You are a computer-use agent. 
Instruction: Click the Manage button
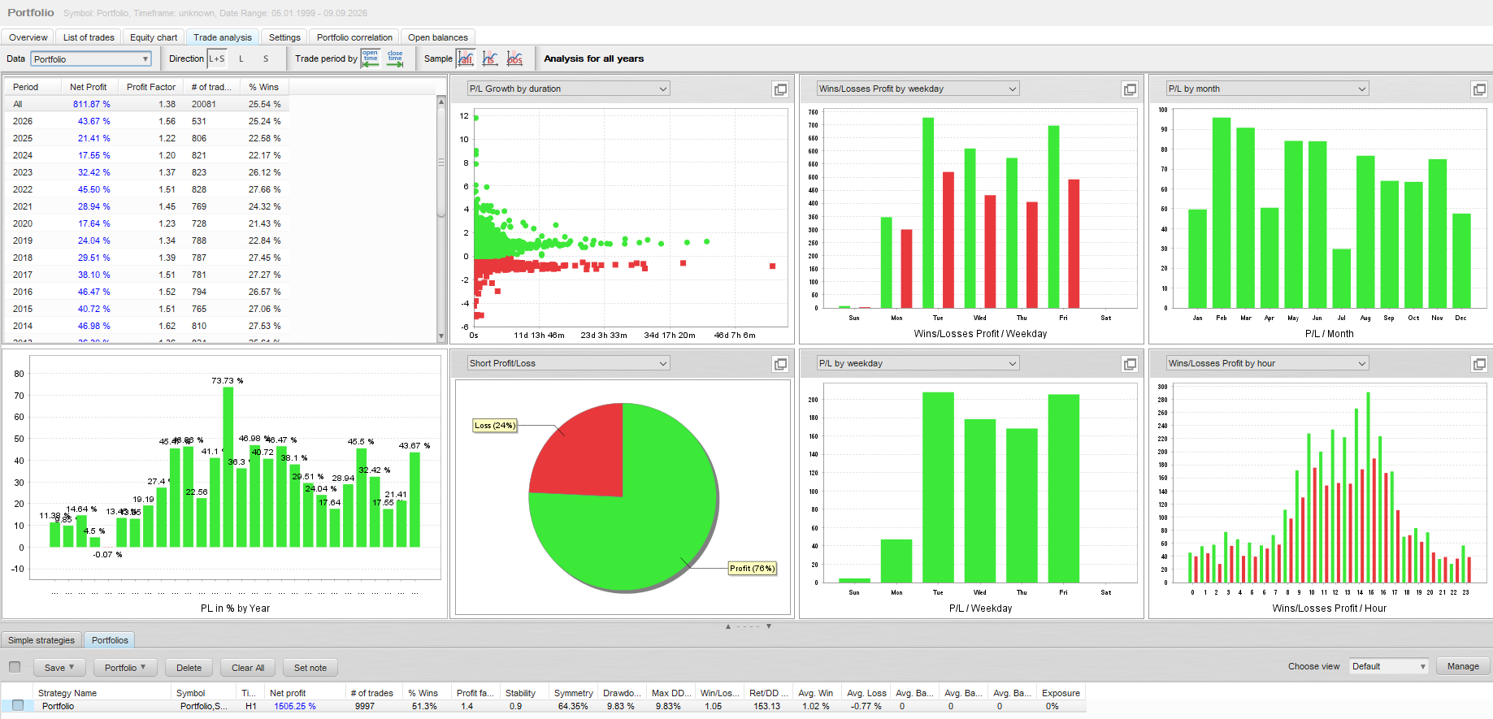pyautogui.click(x=1463, y=666)
